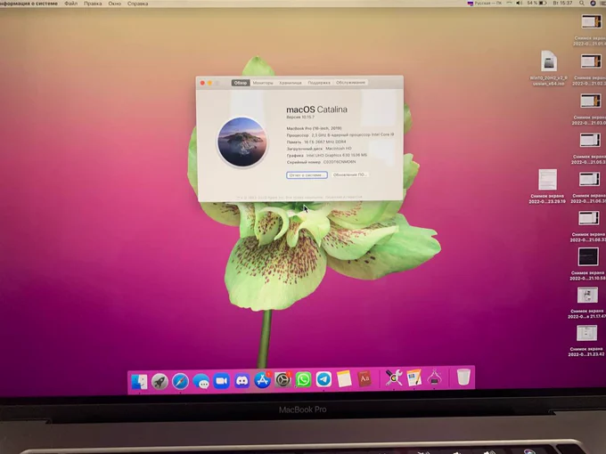Click the Wi-Fi status icon in menu bar
This screenshot has width=606, height=454.
point(509,3)
